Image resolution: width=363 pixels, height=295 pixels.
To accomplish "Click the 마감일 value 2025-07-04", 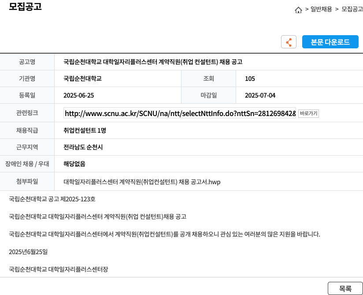I will pos(260,95).
